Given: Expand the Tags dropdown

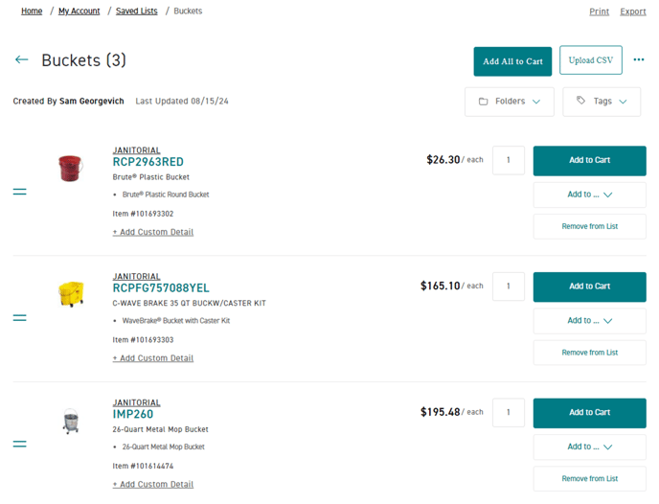Looking at the screenshot, I should (602, 102).
